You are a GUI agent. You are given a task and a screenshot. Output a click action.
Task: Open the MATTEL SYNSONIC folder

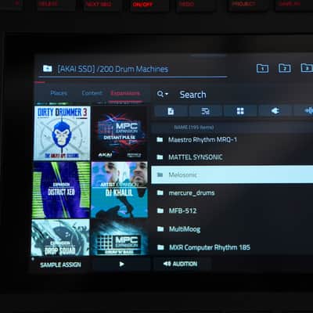(232, 157)
